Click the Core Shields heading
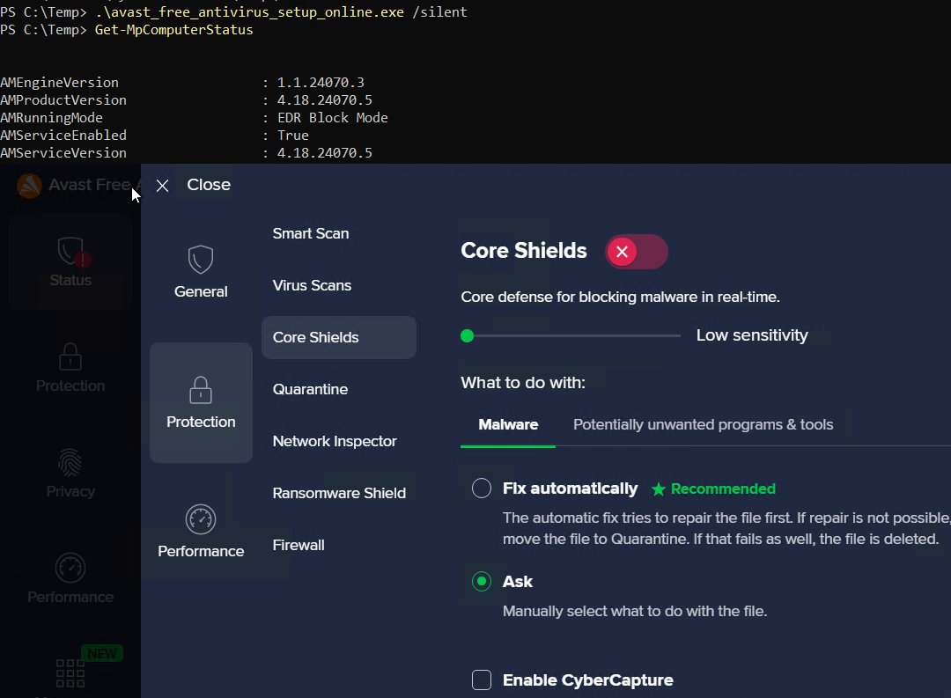951x698 pixels. [524, 251]
